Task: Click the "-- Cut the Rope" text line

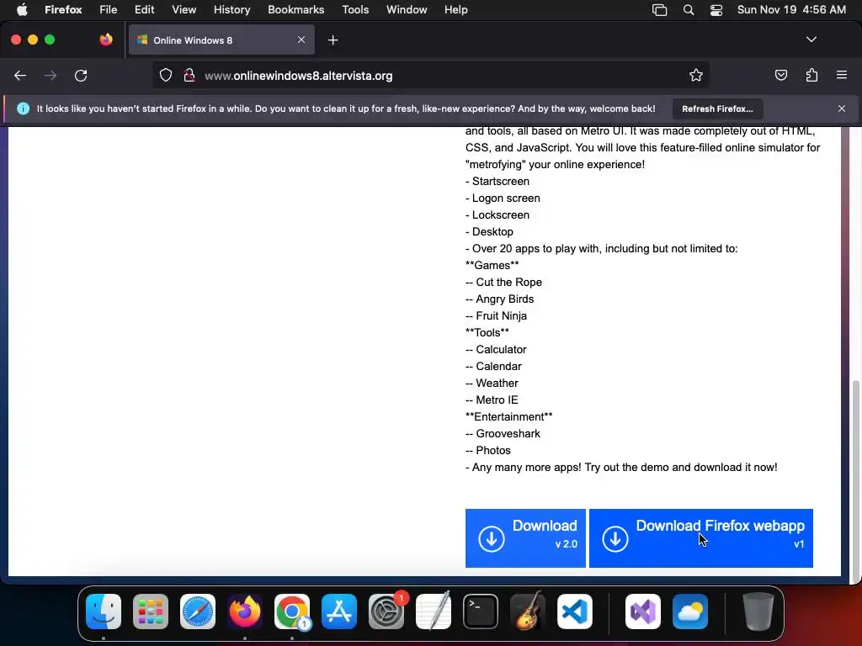Action: point(503,283)
